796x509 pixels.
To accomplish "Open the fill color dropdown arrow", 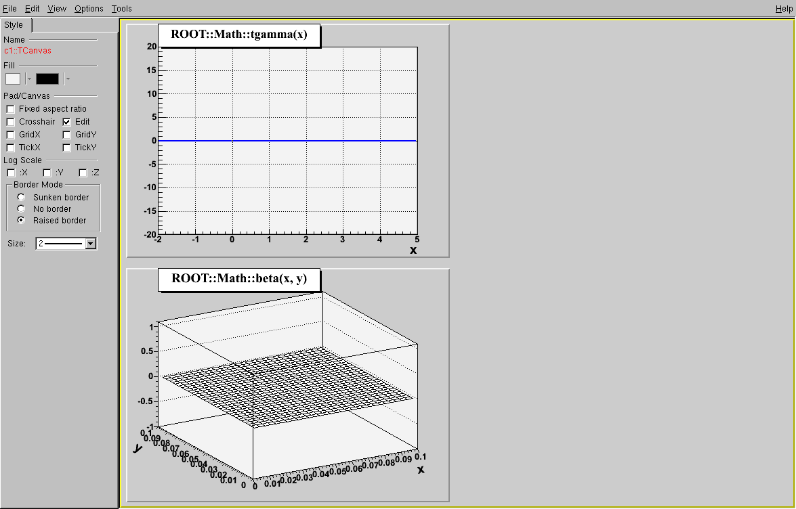I will click(x=29, y=79).
